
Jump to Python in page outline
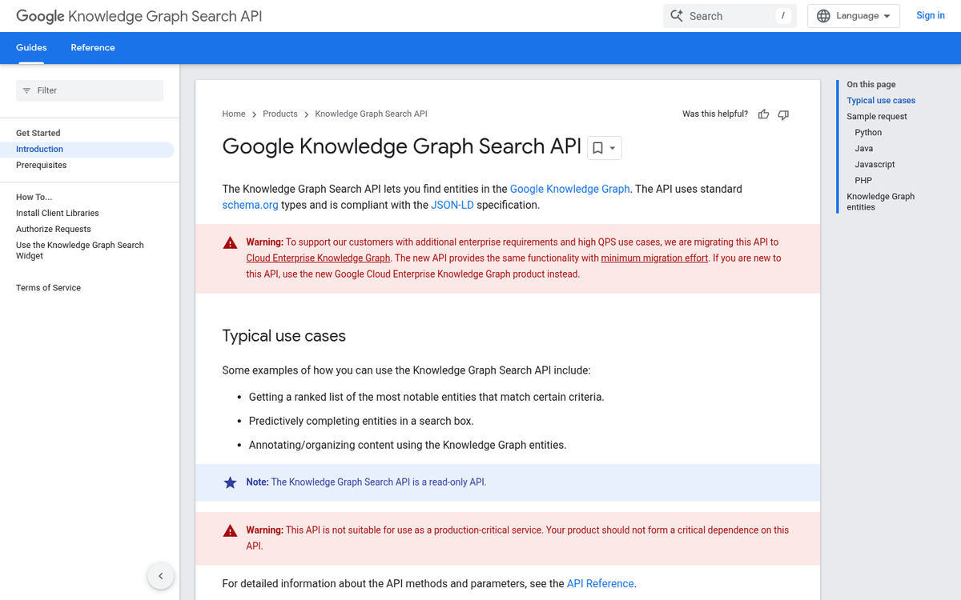tap(868, 132)
